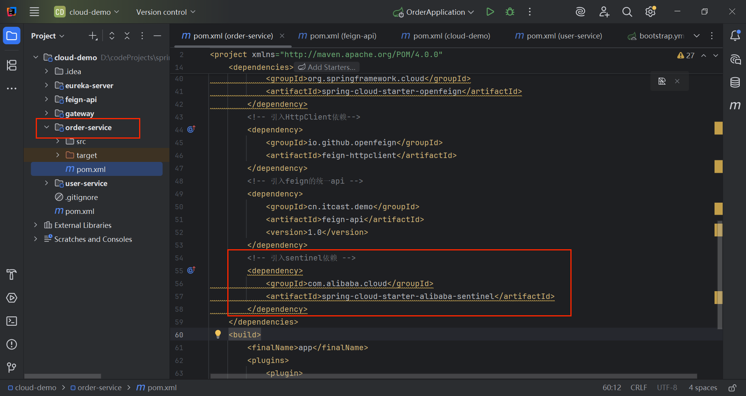
Task: Change UTF-8 file encoding
Action: [x=667, y=387]
